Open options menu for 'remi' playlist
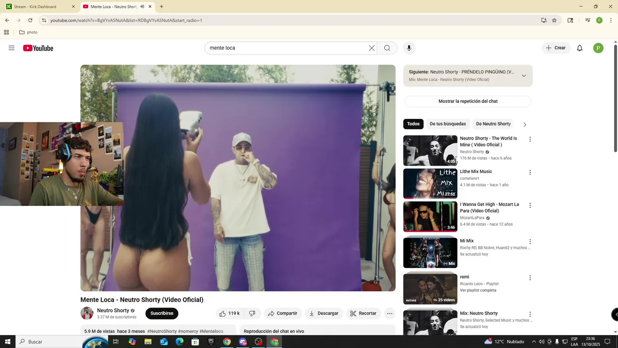 pyautogui.click(x=530, y=278)
